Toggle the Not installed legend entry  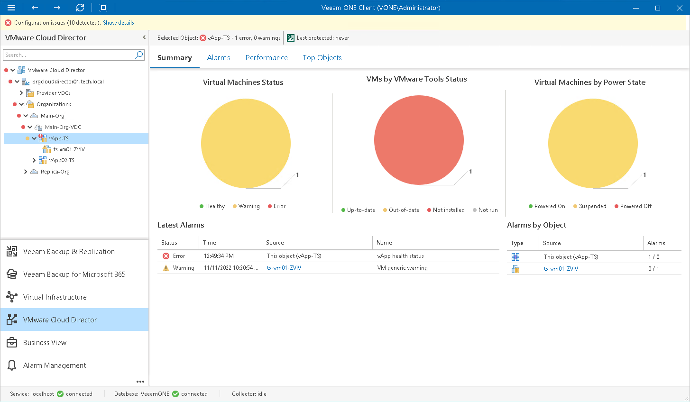(446, 210)
